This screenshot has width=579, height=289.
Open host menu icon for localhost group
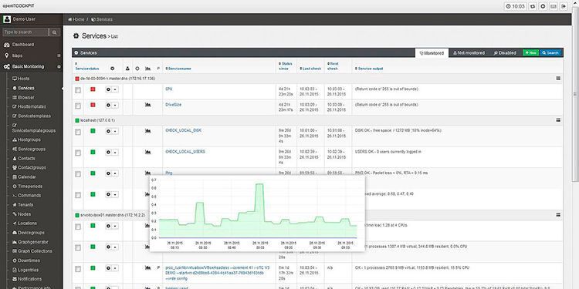pyautogui.click(x=558, y=120)
